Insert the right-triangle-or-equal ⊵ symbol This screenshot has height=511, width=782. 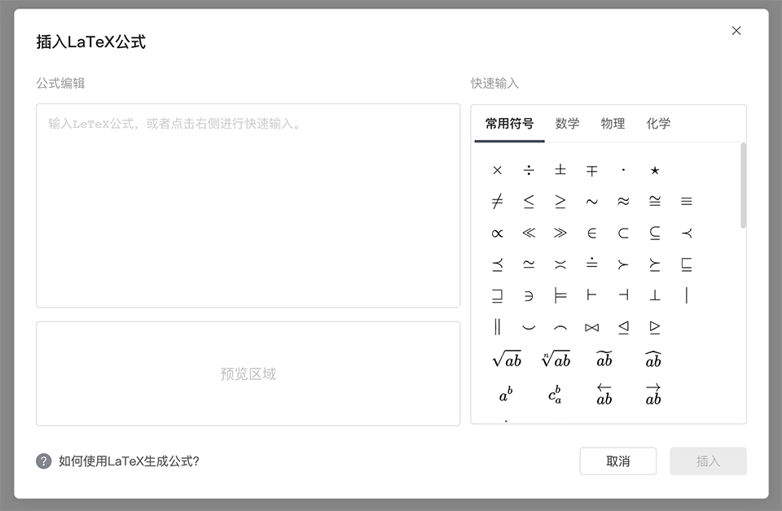click(x=655, y=327)
